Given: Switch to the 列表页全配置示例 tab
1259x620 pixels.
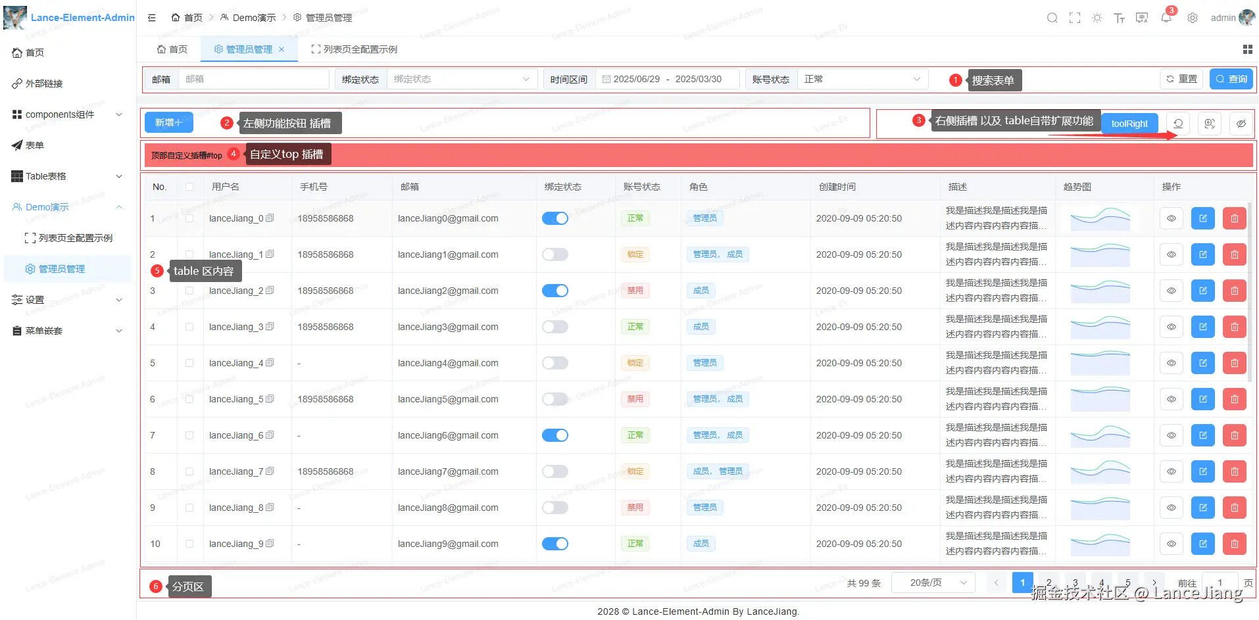Looking at the screenshot, I should 354,49.
